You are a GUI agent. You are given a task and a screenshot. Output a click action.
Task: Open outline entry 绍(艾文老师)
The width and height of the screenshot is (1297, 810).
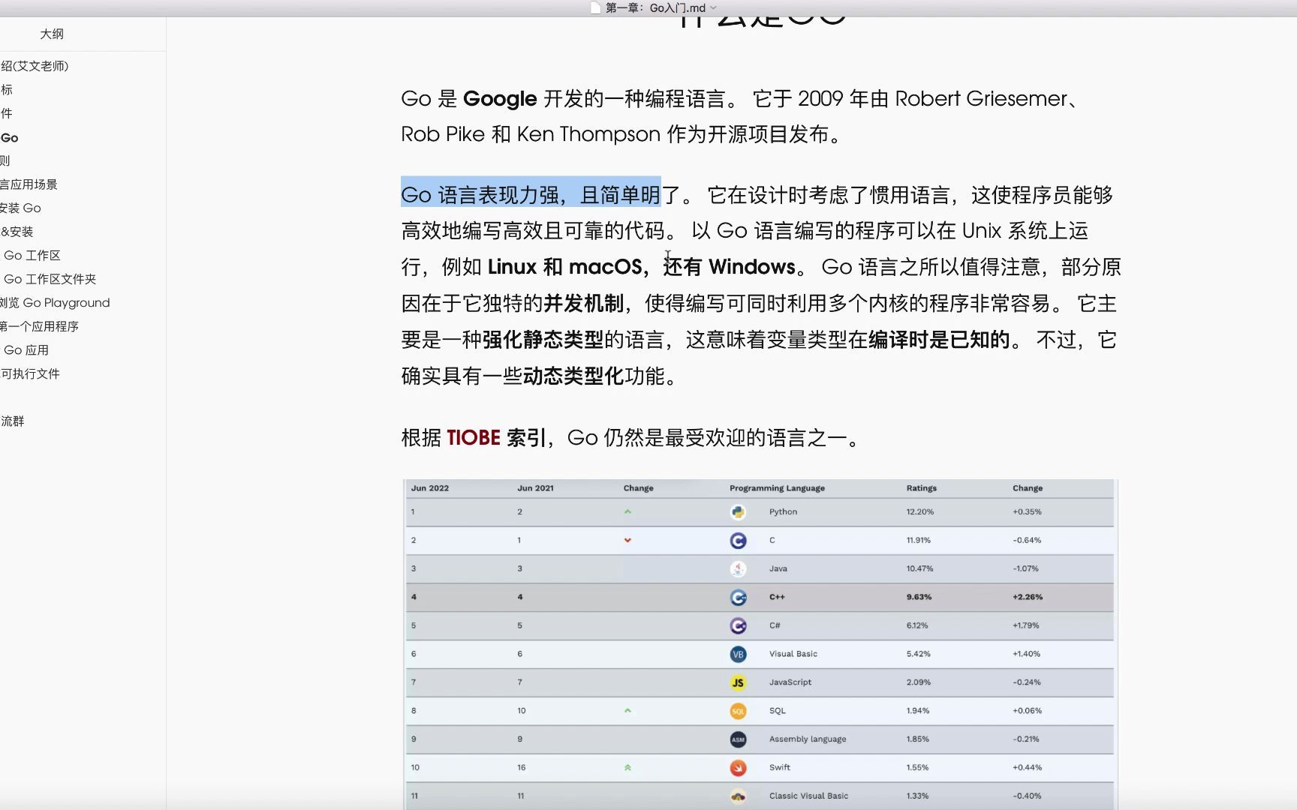35,66
